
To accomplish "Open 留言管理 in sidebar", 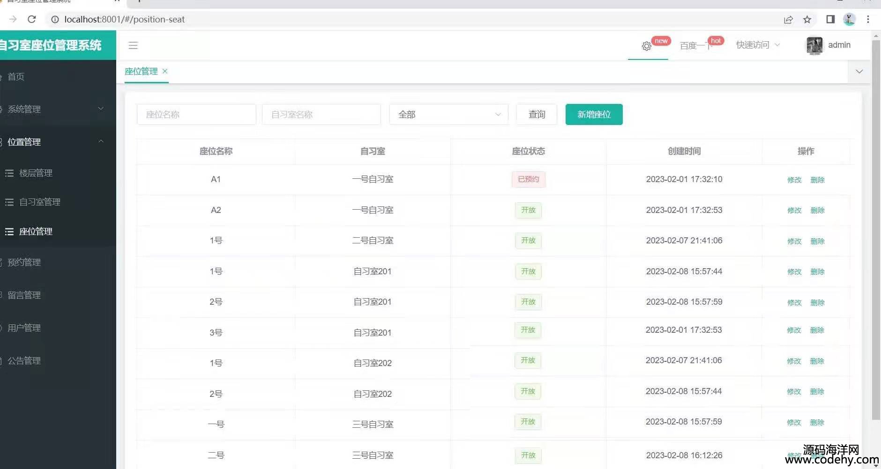I will pyautogui.click(x=24, y=295).
